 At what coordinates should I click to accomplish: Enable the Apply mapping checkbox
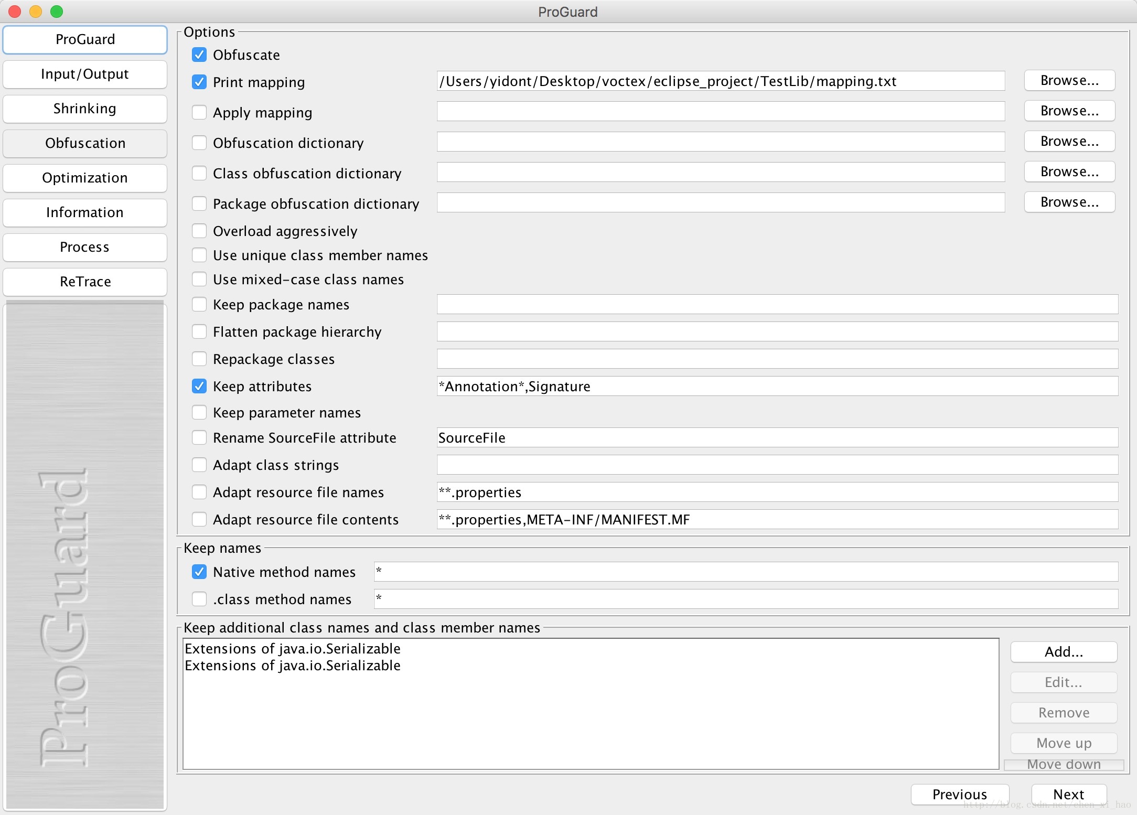click(x=199, y=112)
